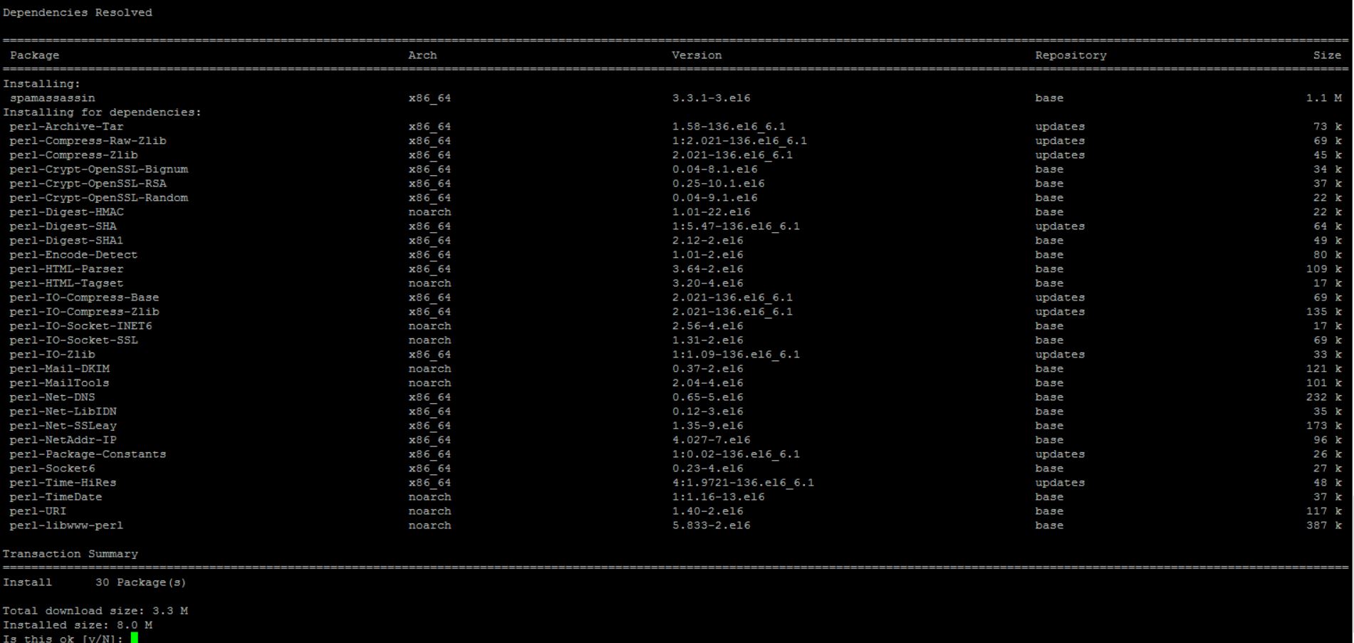The image size is (1354, 643).
Task: Select the perl-Encode-Detect package name
Action: click(x=74, y=254)
